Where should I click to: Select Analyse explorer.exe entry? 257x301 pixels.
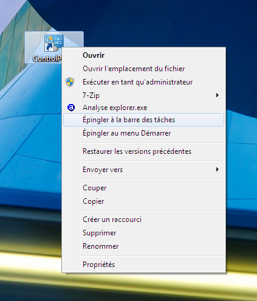click(x=143, y=108)
